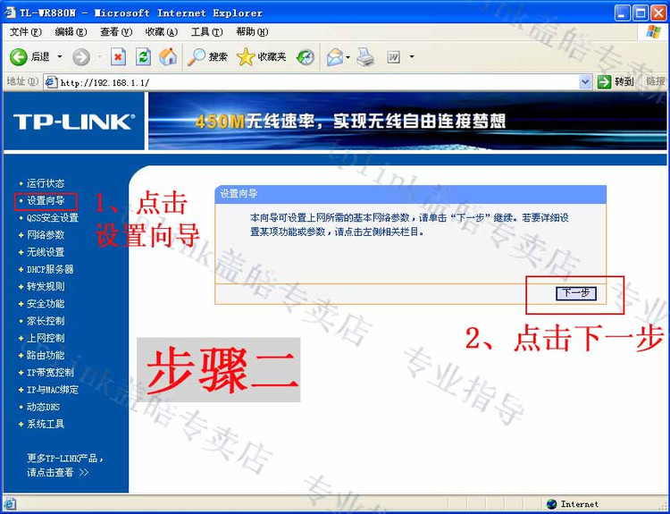Open the 收藏(A) menu
670x514 pixels.
click(x=162, y=32)
